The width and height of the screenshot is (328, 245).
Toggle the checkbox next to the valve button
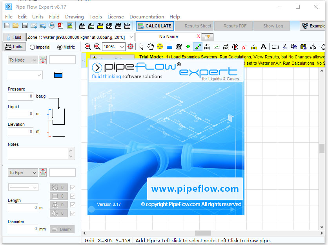(x=73, y=205)
